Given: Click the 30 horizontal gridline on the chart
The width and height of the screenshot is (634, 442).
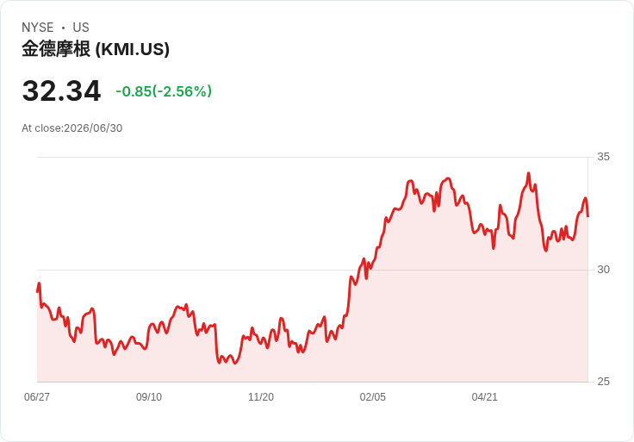Looking at the screenshot, I should click(313, 270).
